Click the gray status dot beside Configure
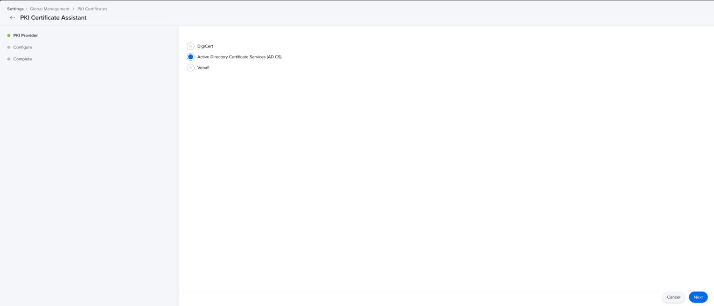The image size is (714, 306). [x=8, y=47]
